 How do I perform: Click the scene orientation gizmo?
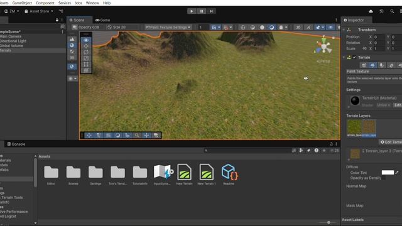pos(323,46)
